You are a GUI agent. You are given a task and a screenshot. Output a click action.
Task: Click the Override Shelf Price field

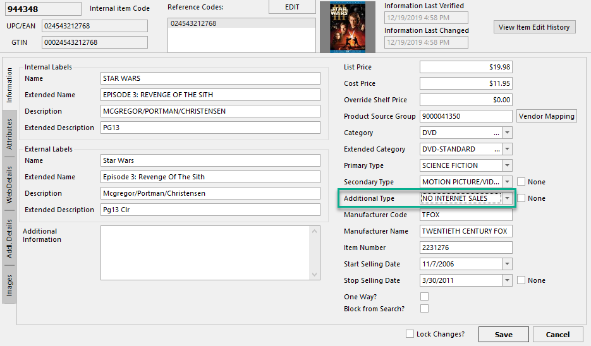(466, 100)
